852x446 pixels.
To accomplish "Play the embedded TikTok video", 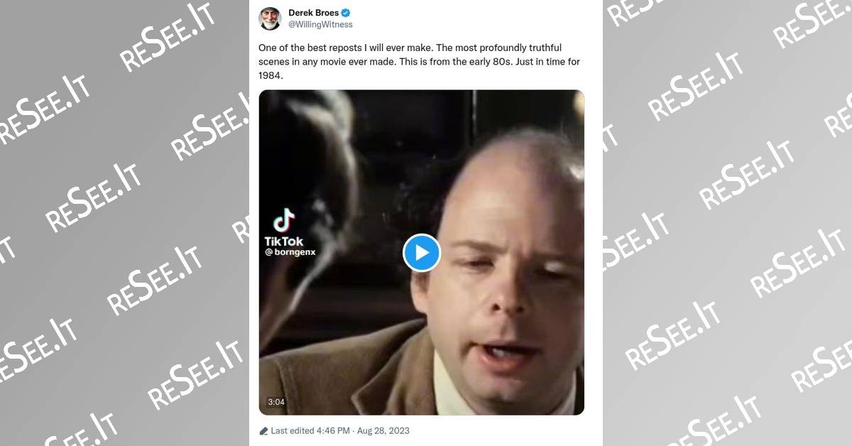I will click(x=422, y=252).
